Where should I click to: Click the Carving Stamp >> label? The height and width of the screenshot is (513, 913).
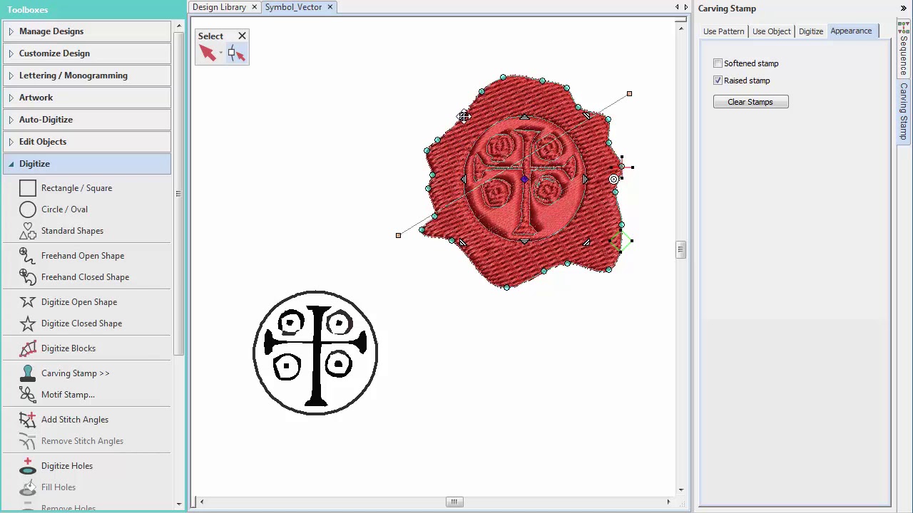76,373
